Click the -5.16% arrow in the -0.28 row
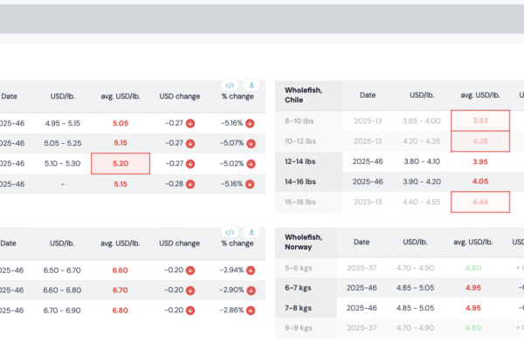This screenshot has height=349, width=524. 250,184
